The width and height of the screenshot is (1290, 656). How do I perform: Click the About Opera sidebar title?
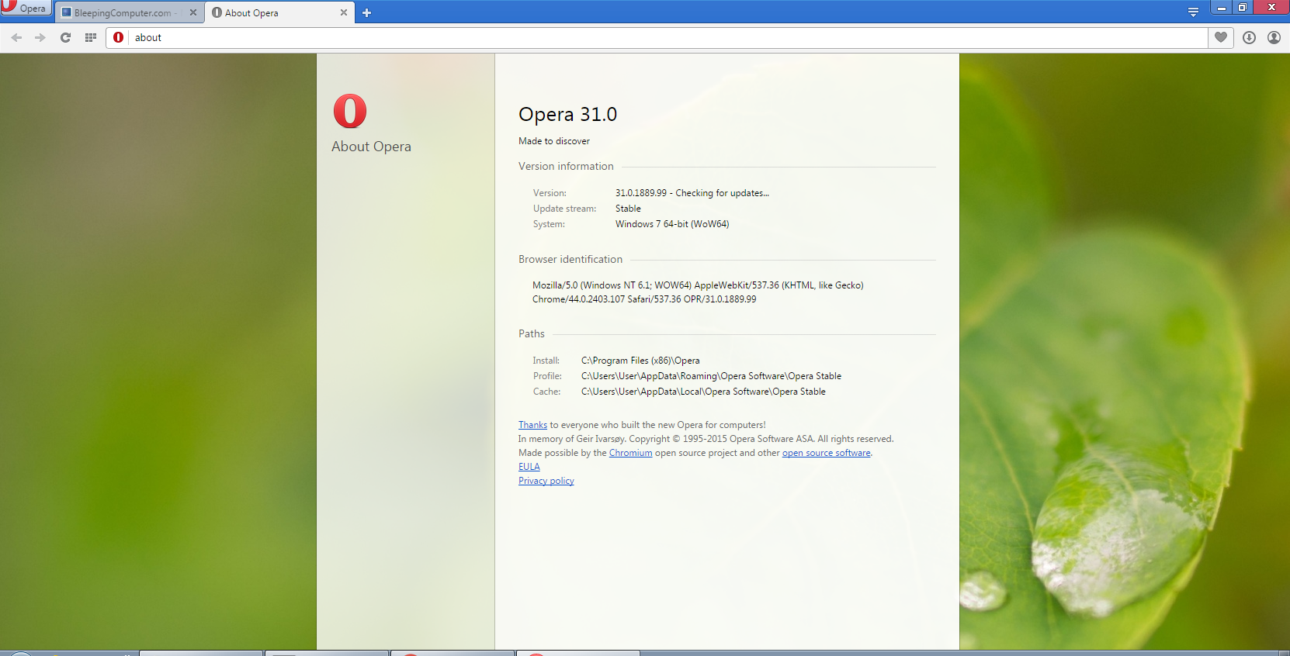click(x=371, y=147)
